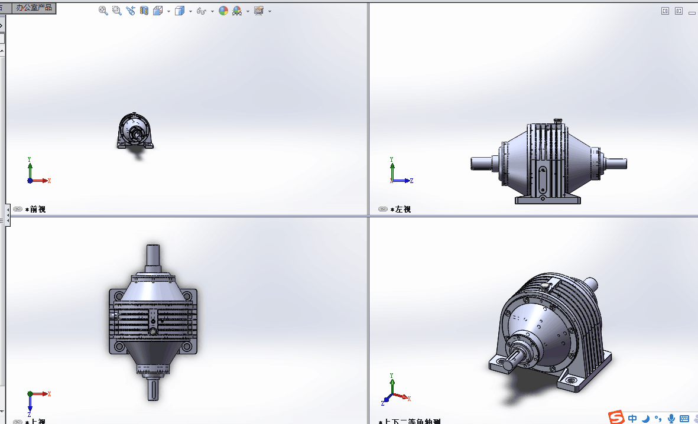Open Edit Appearance color ball

pos(223,11)
